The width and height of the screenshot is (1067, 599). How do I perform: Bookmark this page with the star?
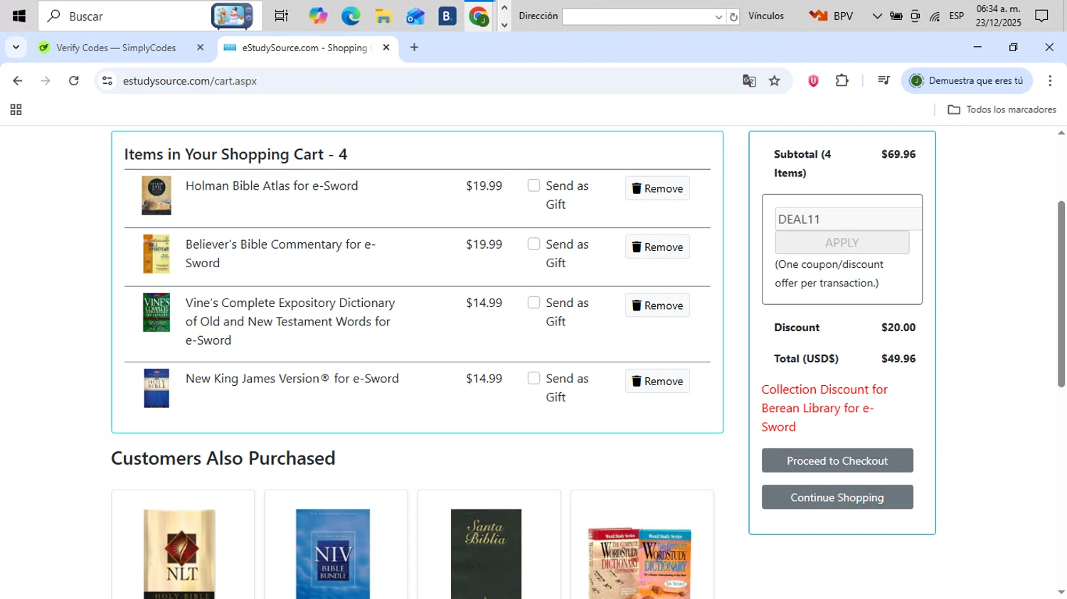point(775,81)
